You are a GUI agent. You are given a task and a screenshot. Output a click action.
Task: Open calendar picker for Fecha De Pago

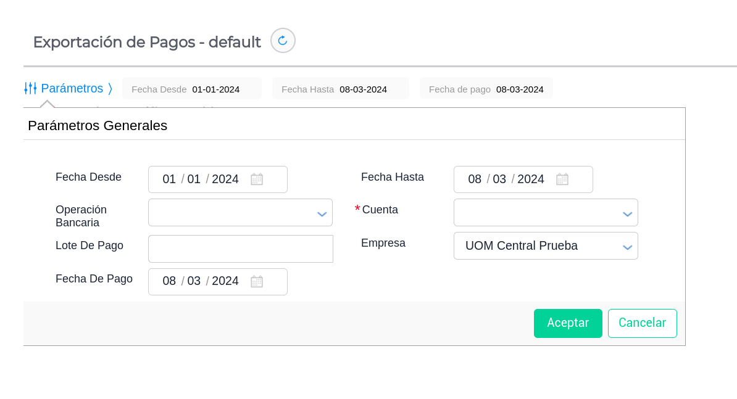[x=257, y=282]
